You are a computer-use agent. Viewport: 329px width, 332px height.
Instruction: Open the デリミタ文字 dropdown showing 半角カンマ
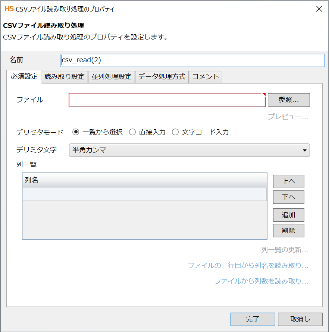click(189, 150)
